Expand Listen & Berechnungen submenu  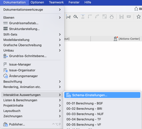(x=32, y=100)
